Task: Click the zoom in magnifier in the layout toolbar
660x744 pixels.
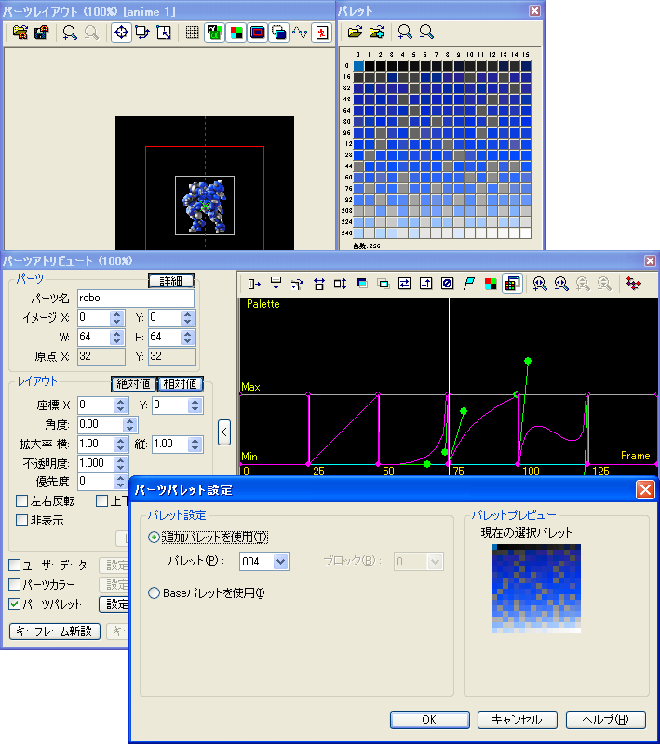Action: [x=70, y=33]
